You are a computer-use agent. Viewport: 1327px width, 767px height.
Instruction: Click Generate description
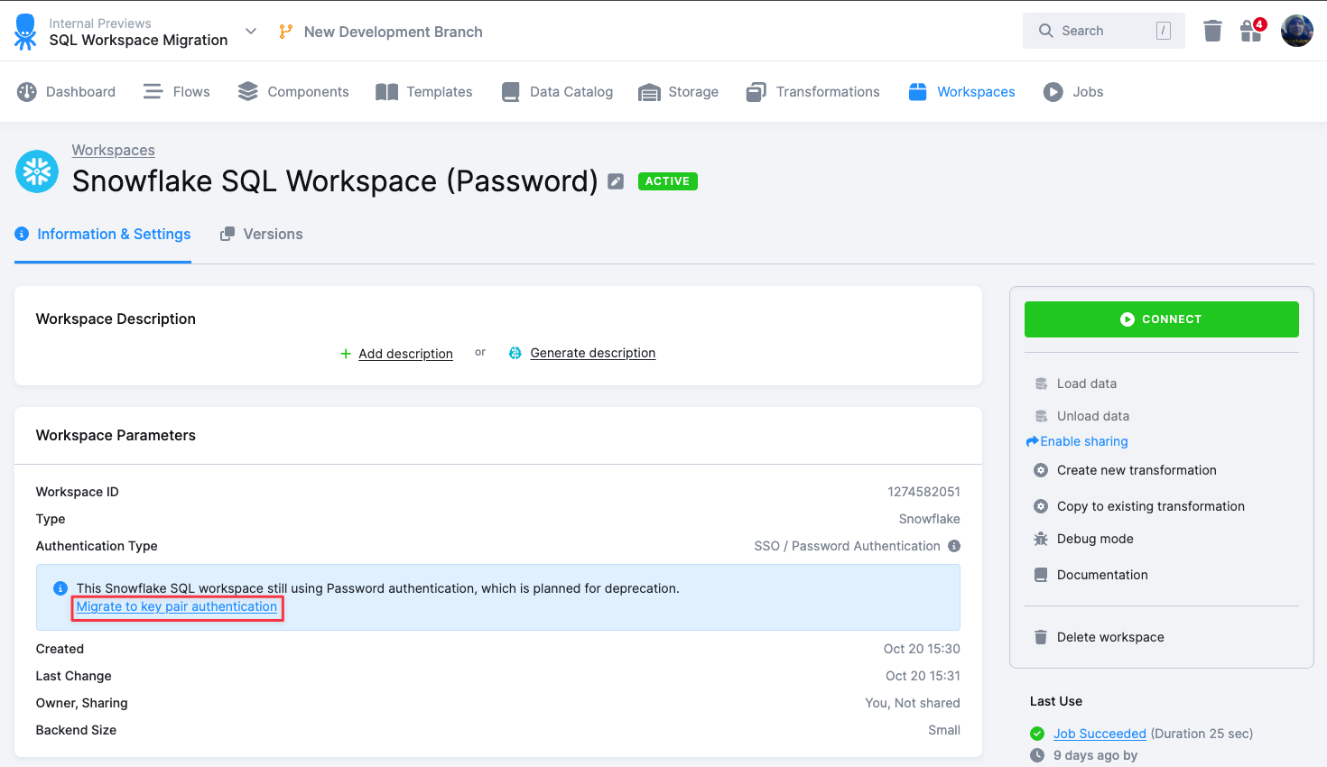tap(593, 353)
